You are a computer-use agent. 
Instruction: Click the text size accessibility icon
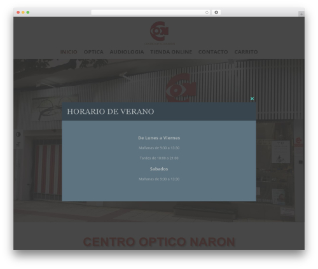(x=18, y=144)
